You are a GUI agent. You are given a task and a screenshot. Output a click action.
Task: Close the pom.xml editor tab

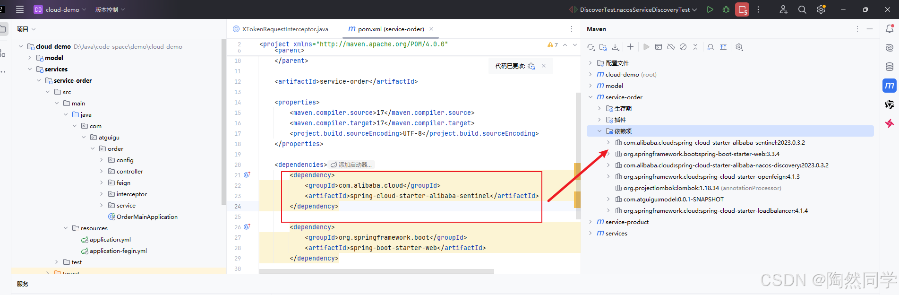click(x=431, y=29)
